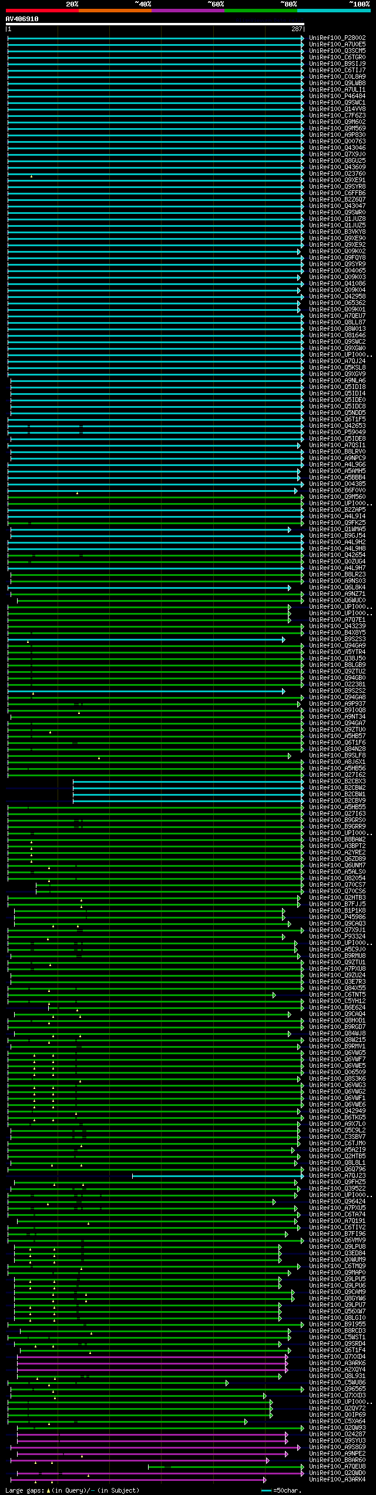Select the UniRef100_Q9M560 label
The image size is (376, 1495).
[337, 497]
